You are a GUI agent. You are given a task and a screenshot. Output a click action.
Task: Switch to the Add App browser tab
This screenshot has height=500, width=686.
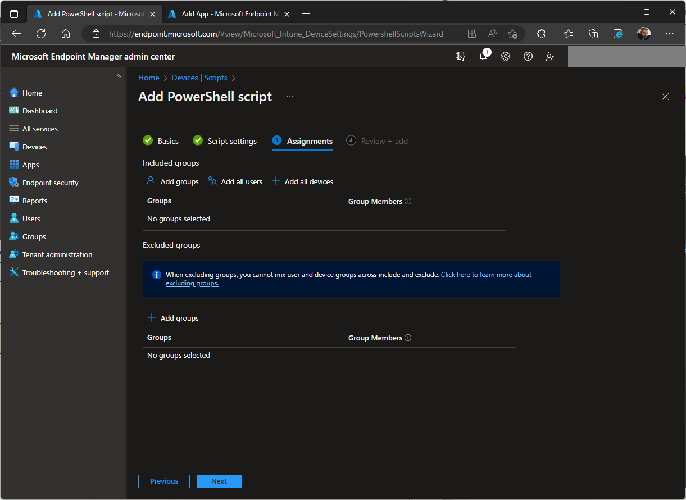tap(228, 14)
